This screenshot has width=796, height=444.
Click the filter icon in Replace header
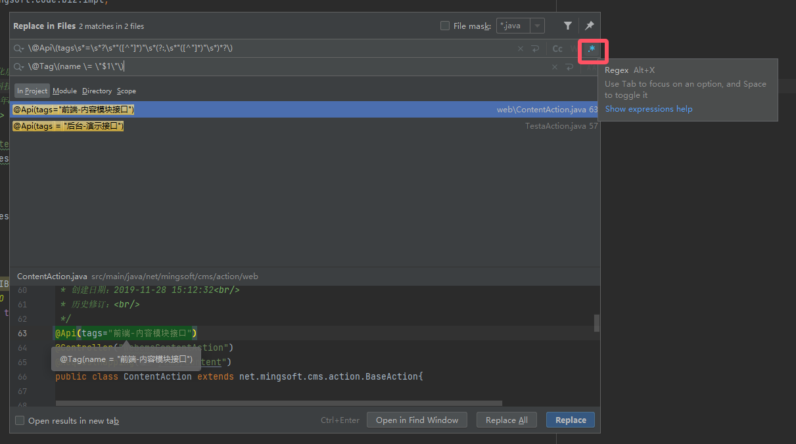pos(568,26)
